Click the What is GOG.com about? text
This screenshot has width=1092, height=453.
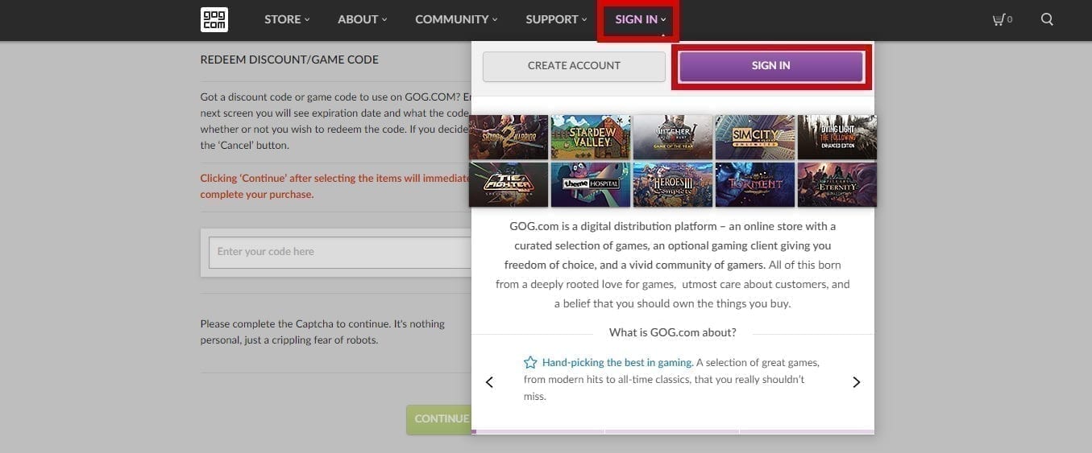pyautogui.click(x=673, y=332)
